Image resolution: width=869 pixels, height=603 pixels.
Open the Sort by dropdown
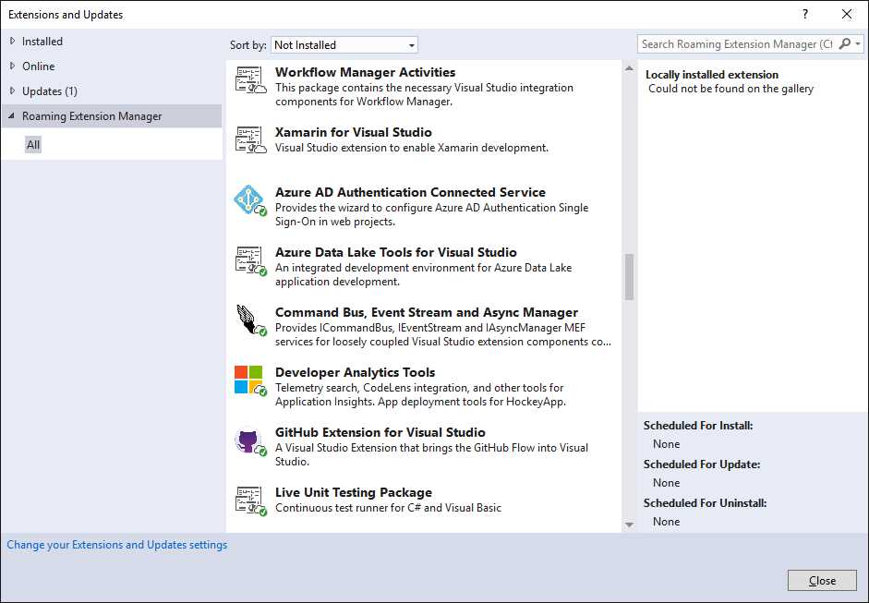410,44
